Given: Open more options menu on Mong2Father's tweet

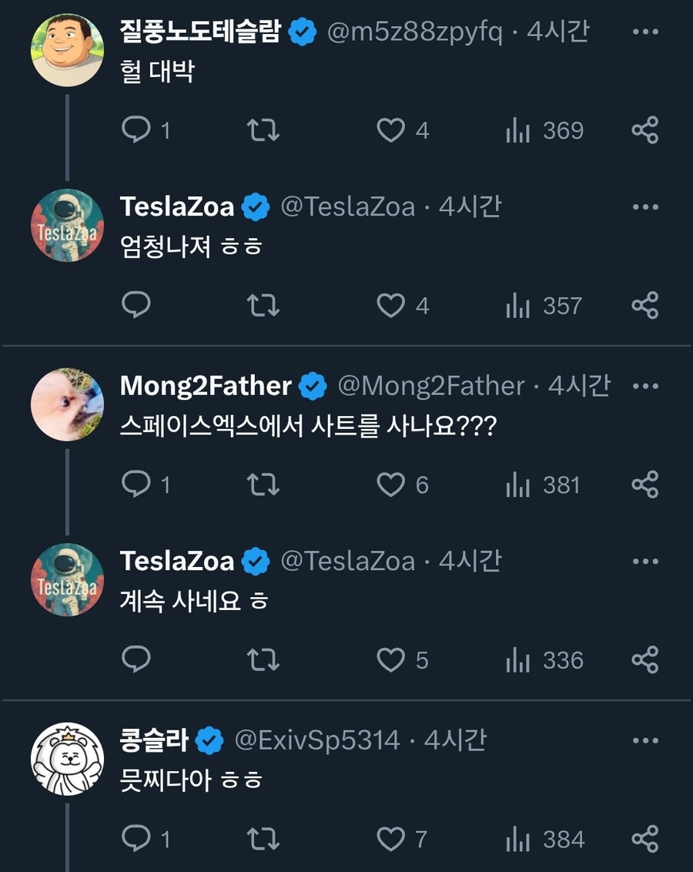Looking at the screenshot, I should coord(645,386).
